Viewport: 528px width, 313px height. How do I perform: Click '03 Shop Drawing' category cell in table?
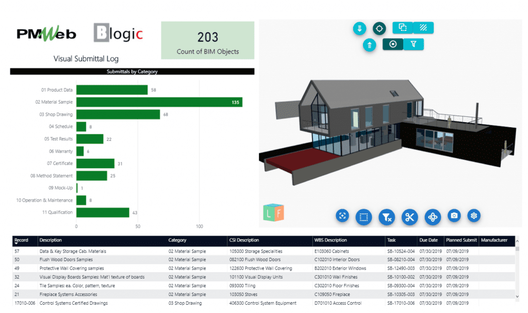coord(185,303)
